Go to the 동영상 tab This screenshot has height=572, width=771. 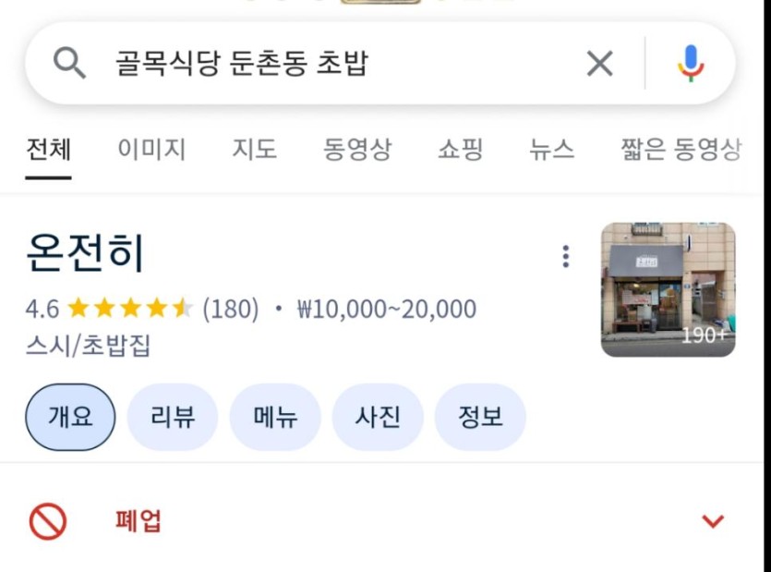pos(356,150)
